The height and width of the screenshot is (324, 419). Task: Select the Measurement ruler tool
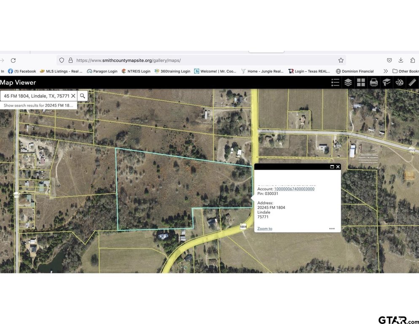click(412, 82)
